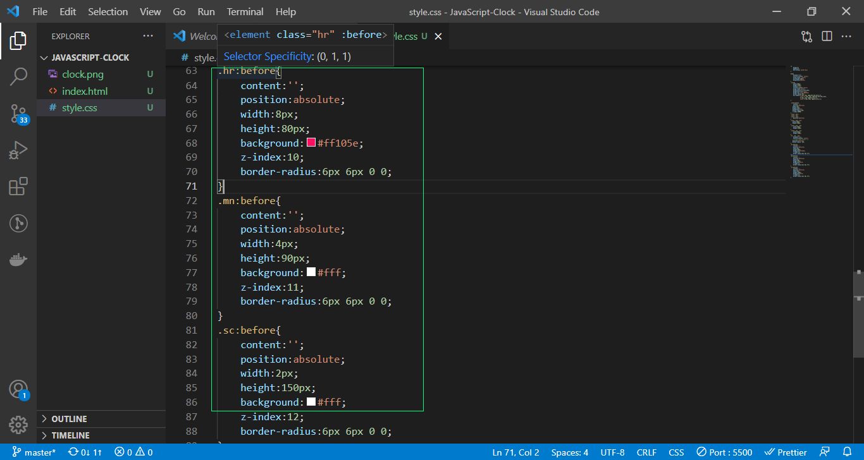Expand the TIMELINE panel
Screen dimensions: 864x460
point(101,435)
